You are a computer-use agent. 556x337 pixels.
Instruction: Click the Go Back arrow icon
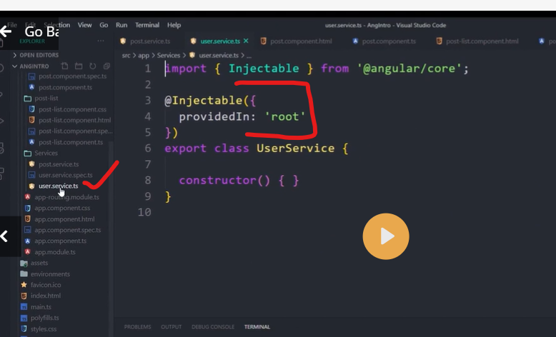(x=6, y=31)
